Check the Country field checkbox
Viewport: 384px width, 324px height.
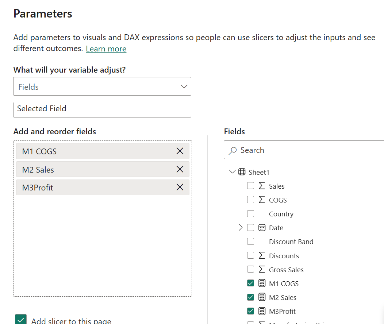click(x=250, y=214)
